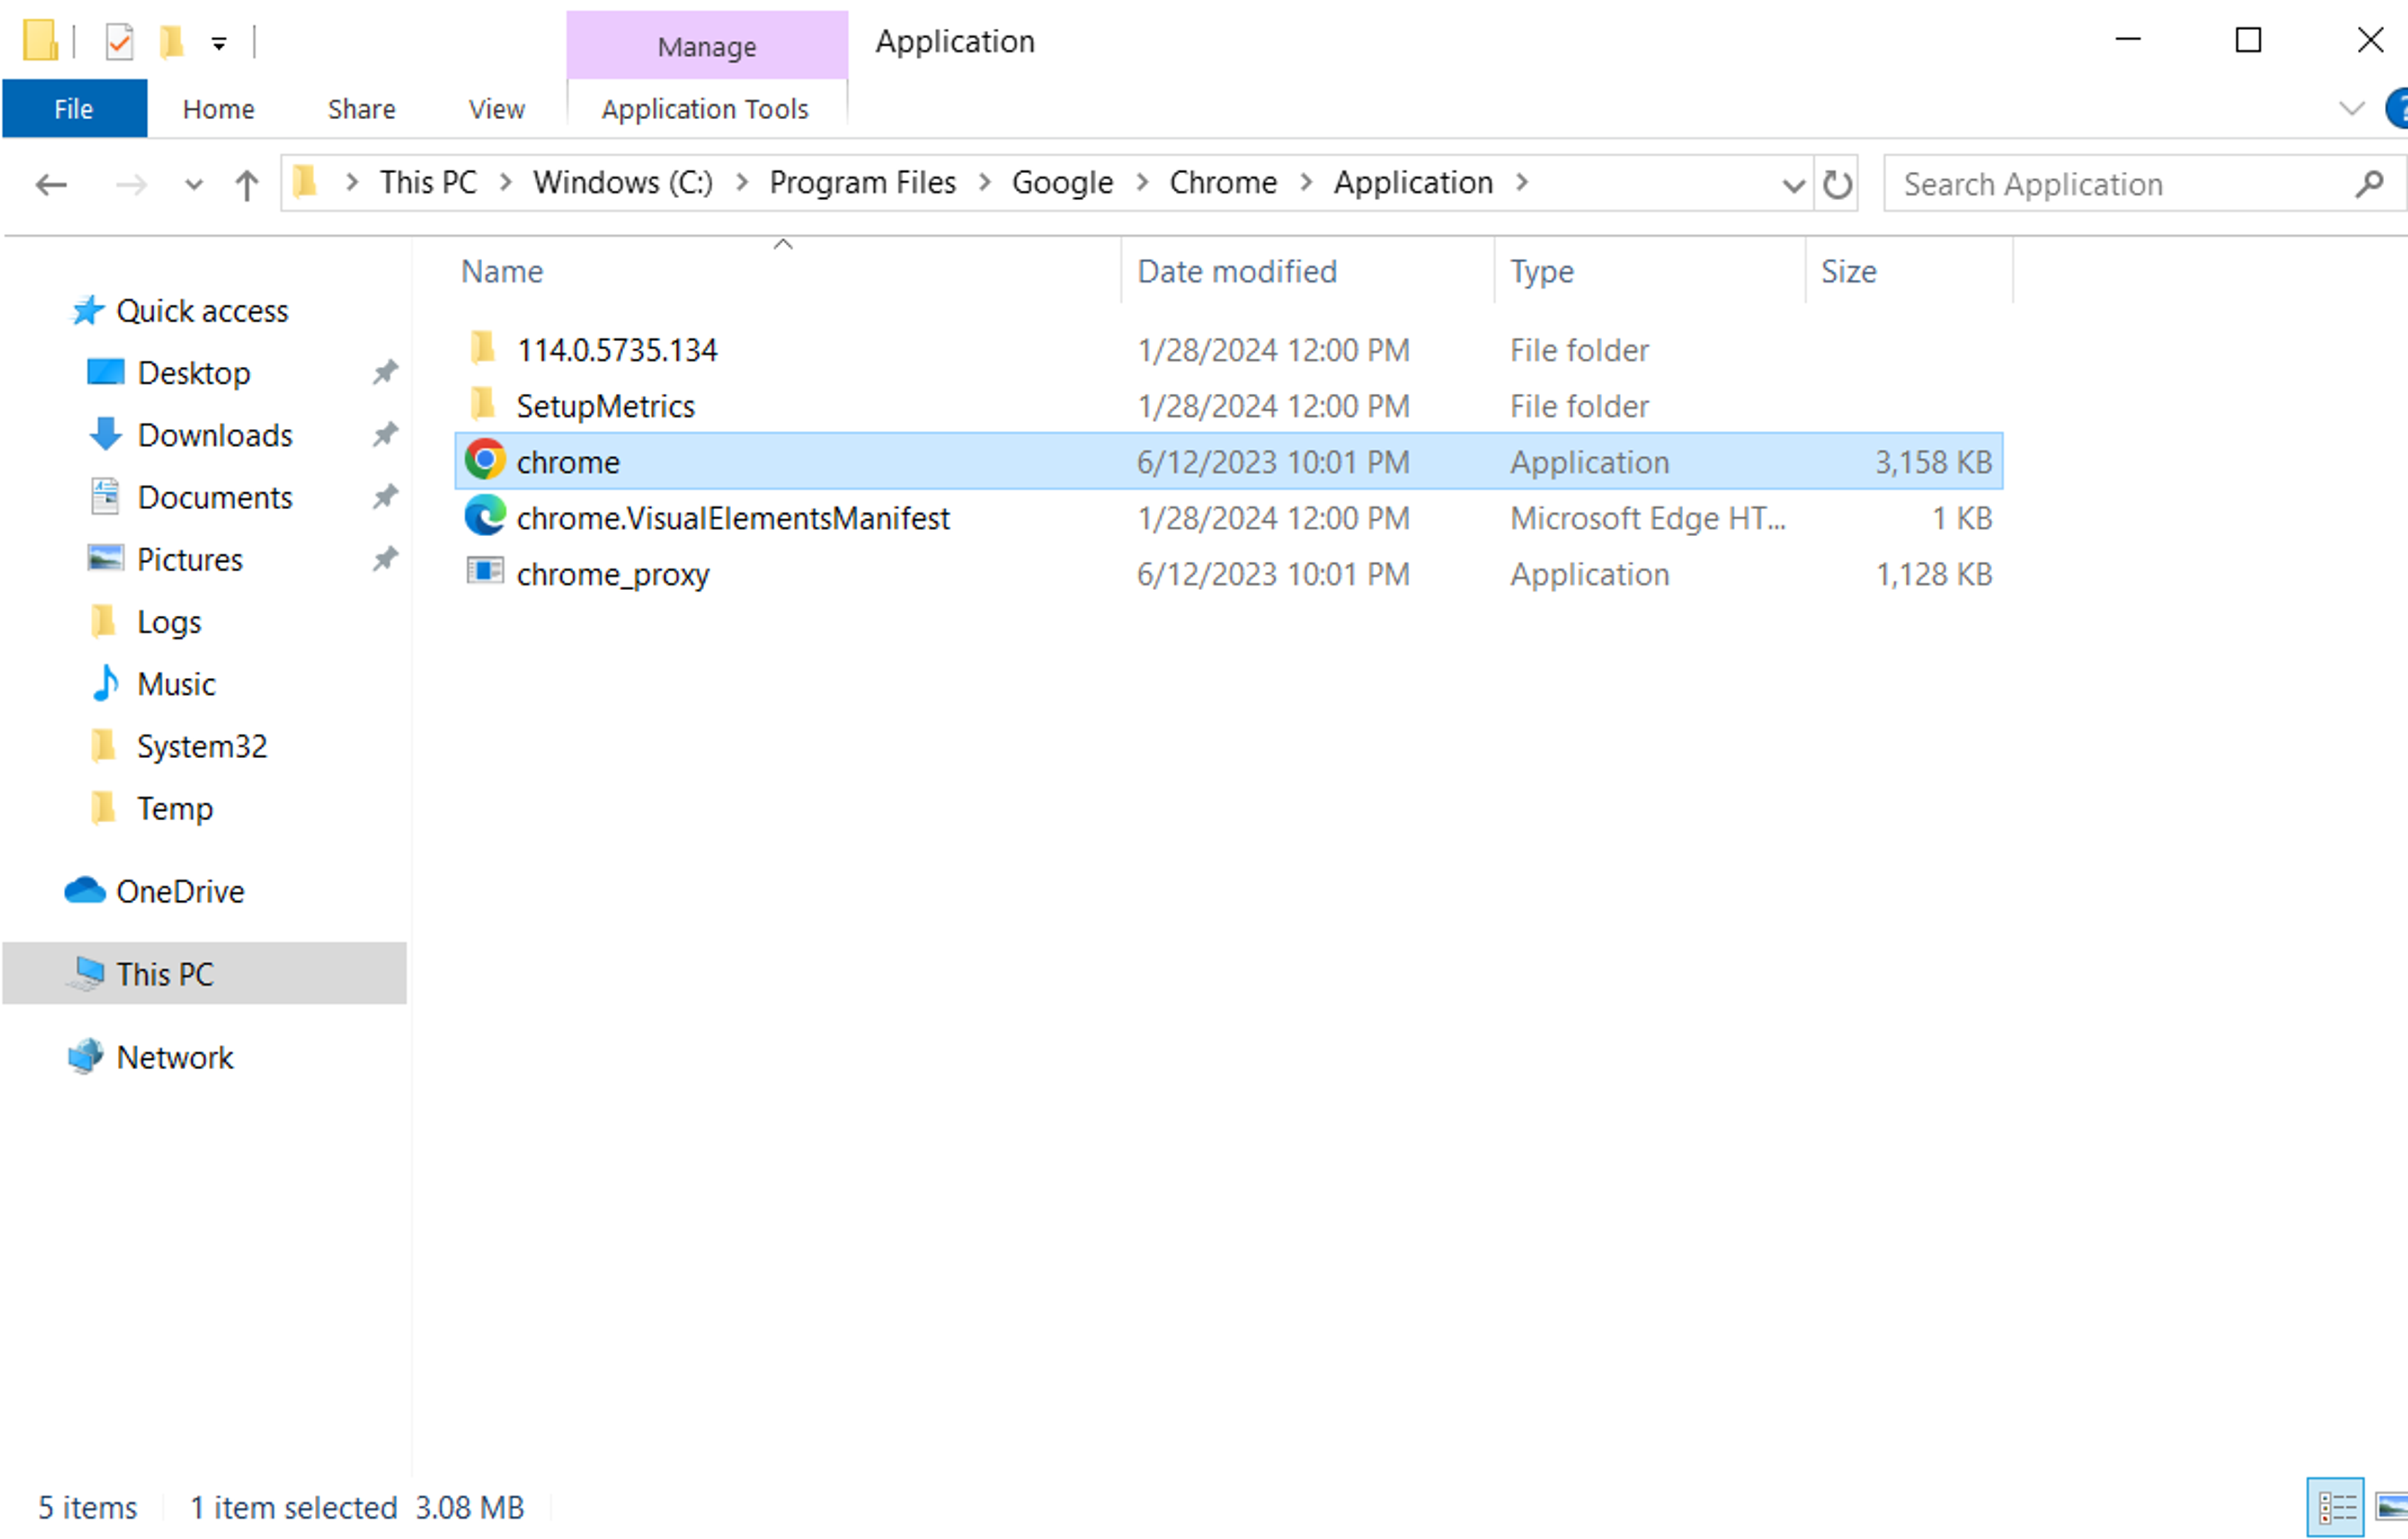
Task: Click the Explorer folder icon in title bar
Action: (40, 41)
